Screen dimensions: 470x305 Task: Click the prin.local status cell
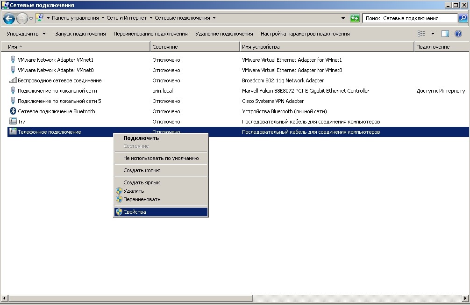coord(163,91)
